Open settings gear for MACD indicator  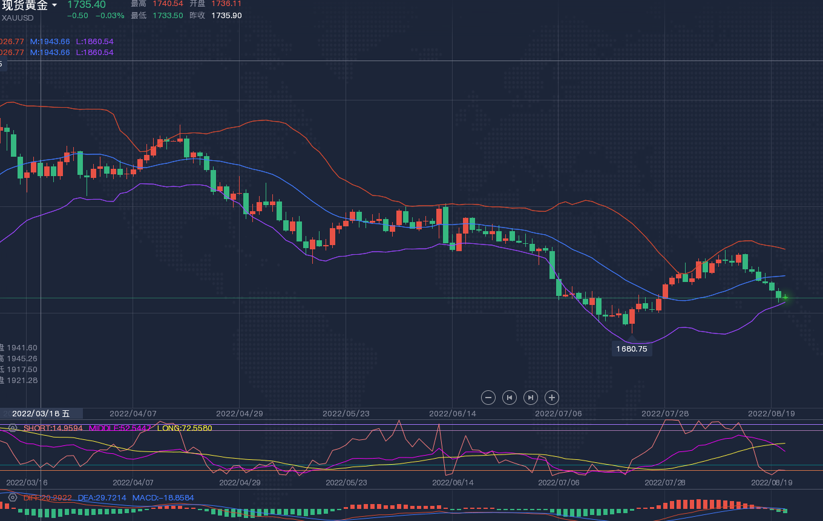(13, 497)
